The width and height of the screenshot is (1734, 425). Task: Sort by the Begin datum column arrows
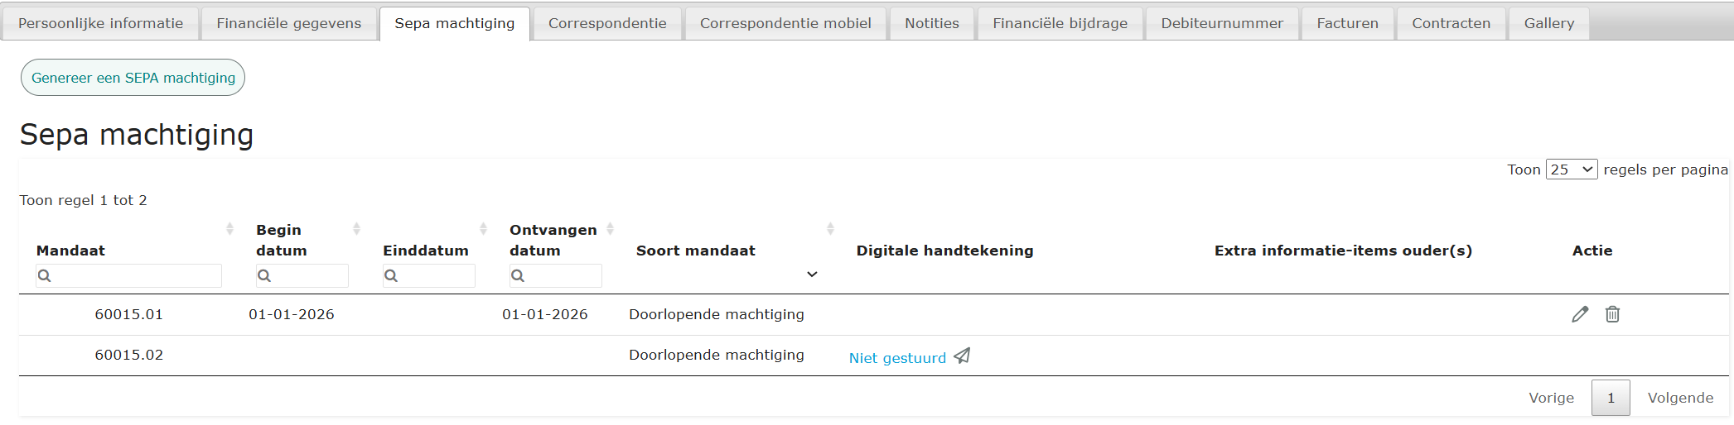pyautogui.click(x=356, y=229)
